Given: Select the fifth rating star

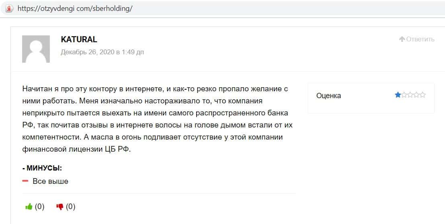Looking at the screenshot, I should tap(422, 95).
